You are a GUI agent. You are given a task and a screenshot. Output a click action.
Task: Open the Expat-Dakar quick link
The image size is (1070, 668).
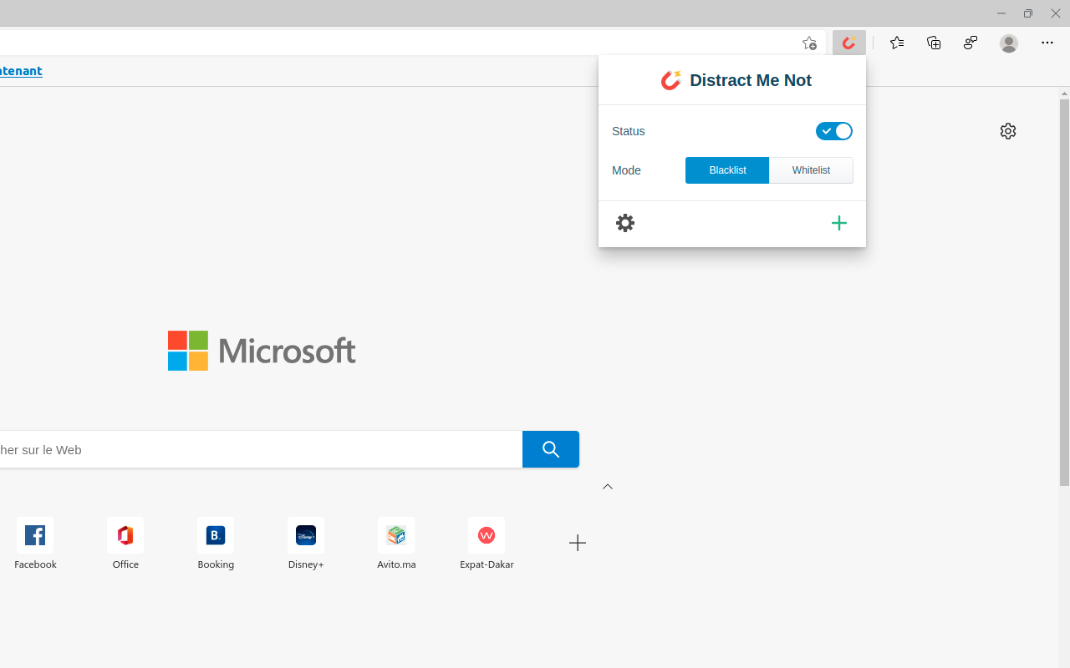click(487, 544)
